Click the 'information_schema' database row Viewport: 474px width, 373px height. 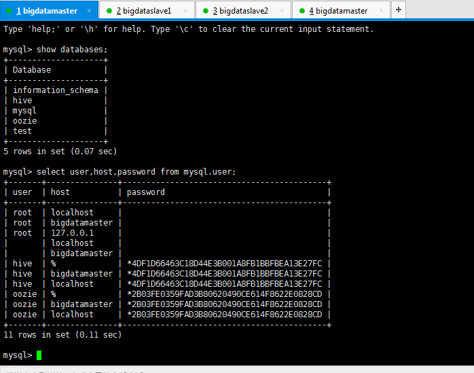pos(55,90)
